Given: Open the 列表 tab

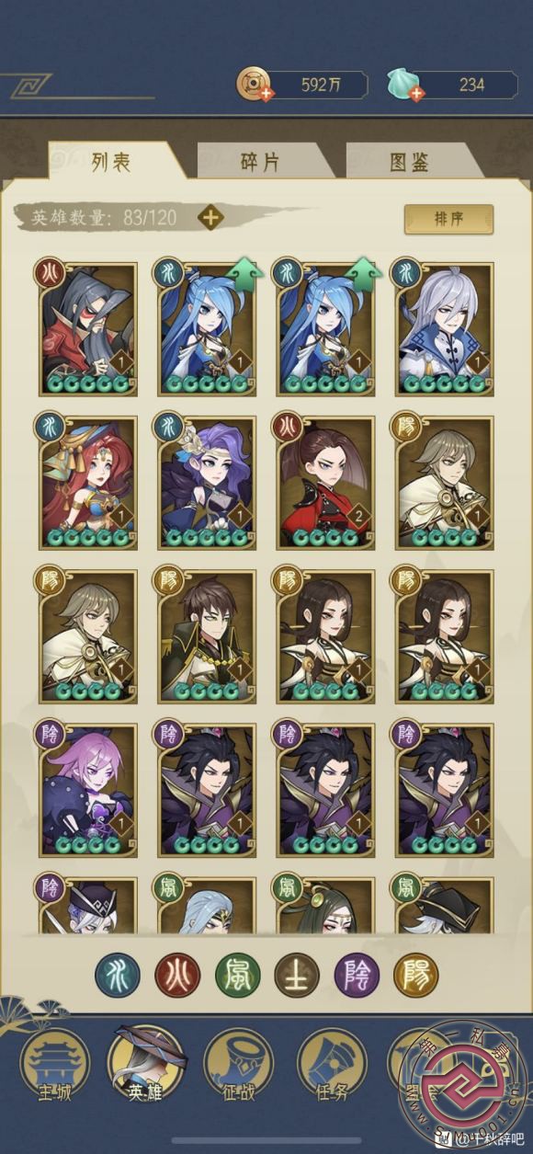Looking at the screenshot, I should 111,163.
